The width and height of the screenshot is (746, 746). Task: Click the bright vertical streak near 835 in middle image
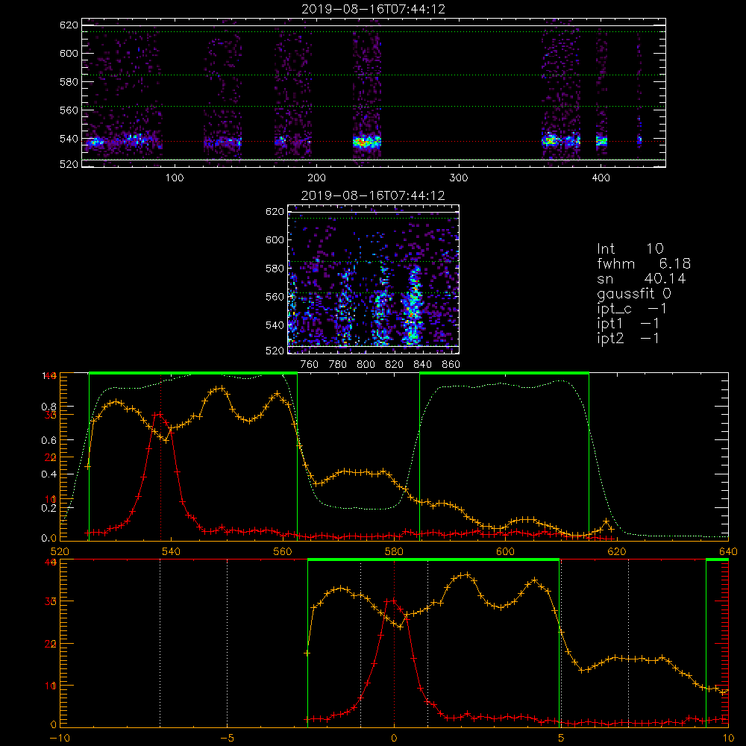(x=412, y=307)
